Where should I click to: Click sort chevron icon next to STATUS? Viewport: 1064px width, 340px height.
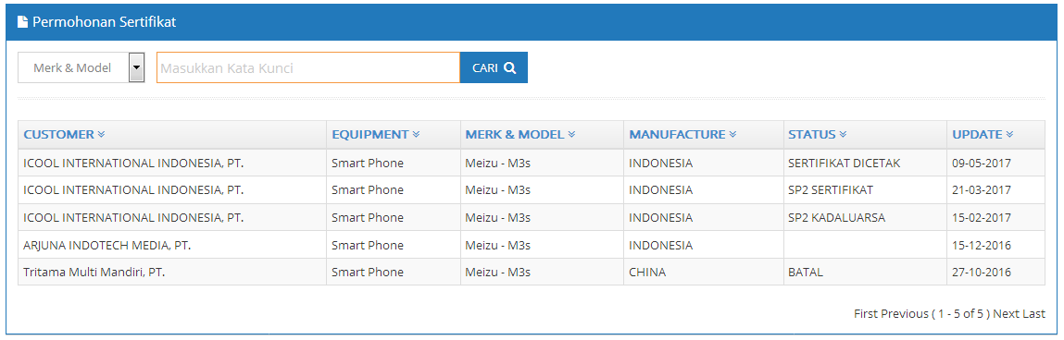843,134
